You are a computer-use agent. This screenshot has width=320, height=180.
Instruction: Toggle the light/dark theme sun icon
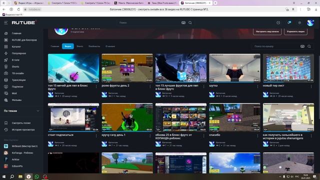coord(299,22)
